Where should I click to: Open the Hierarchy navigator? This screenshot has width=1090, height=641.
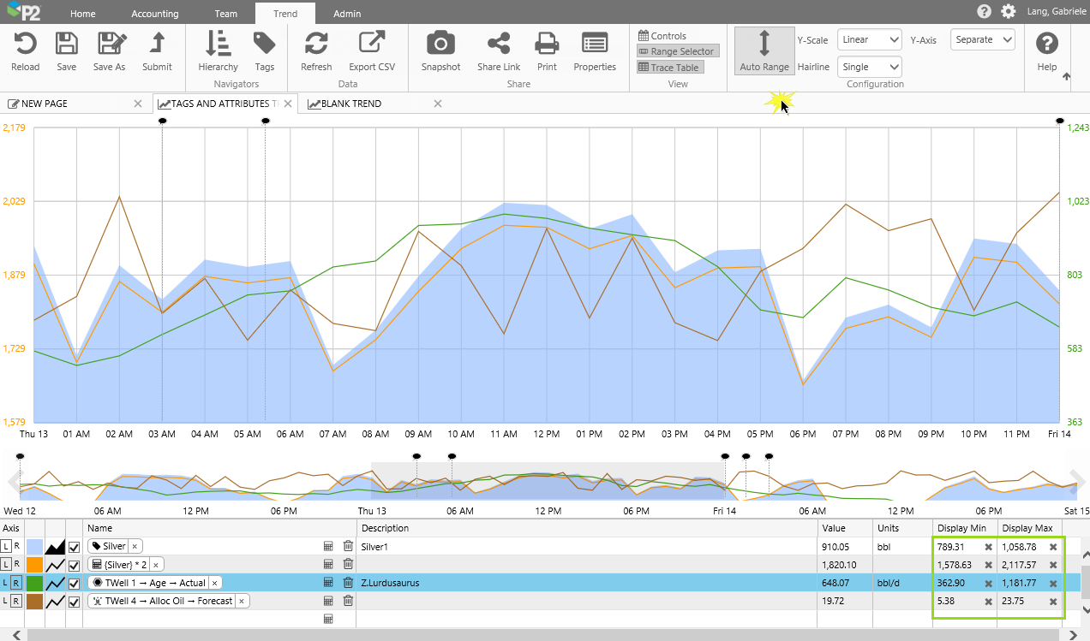click(x=218, y=45)
